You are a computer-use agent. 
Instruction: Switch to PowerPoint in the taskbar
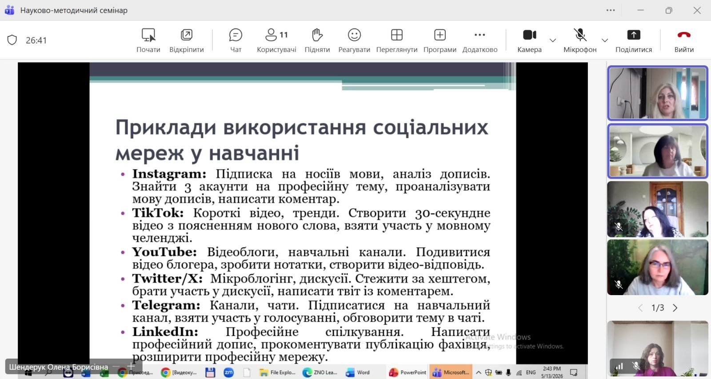tap(407, 372)
